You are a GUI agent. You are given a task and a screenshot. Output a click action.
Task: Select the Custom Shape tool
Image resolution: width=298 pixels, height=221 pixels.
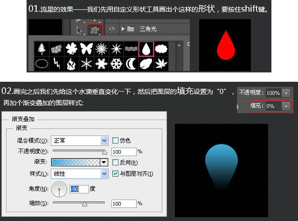[x=96, y=29]
